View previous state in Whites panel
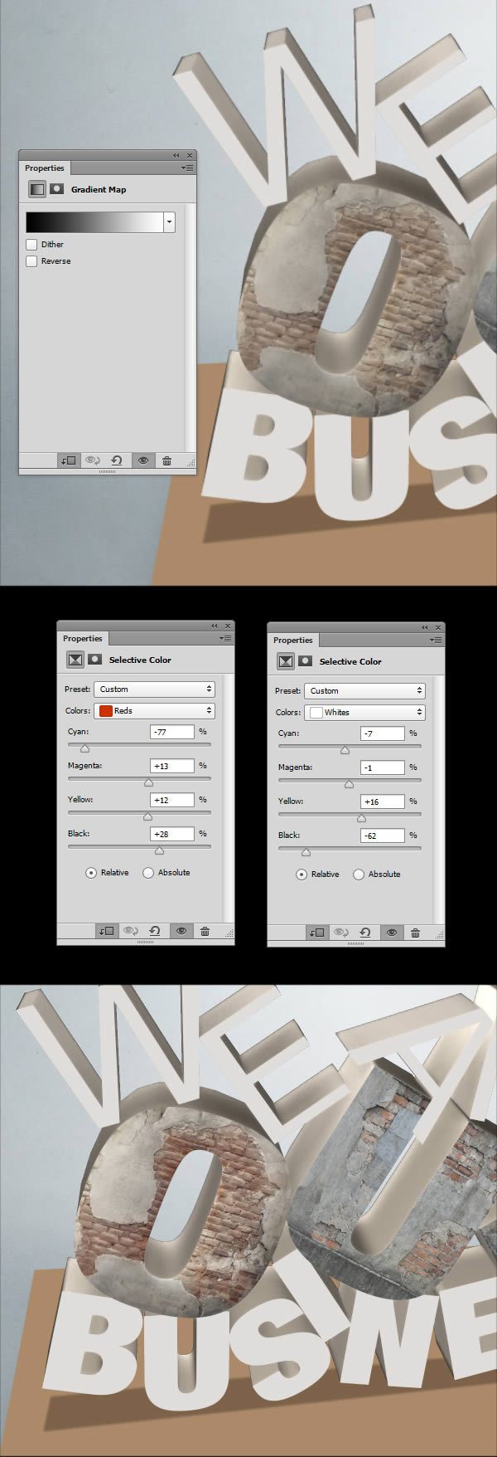The height and width of the screenshot is (1457, 497). pos(341,933)
